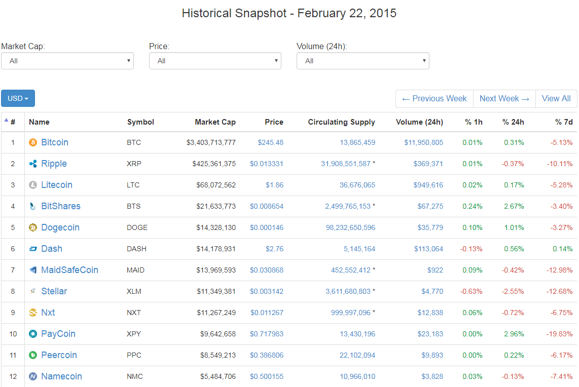Open the Bitcoin name link
The height and width of the screenshot is (387, 579).
(x=55, y=142)
